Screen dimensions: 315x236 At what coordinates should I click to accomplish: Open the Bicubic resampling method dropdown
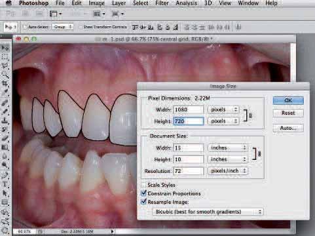tap(208, 212)
